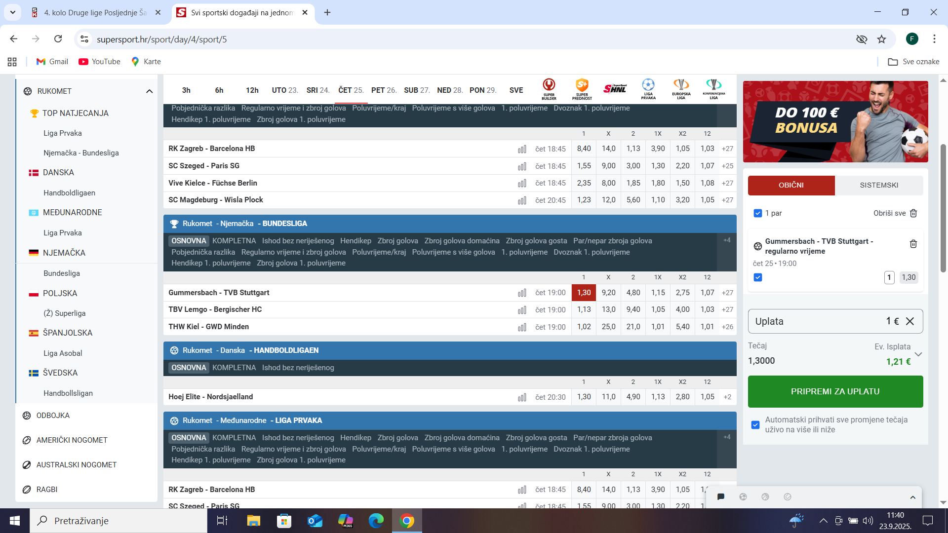Click the Pripremi za uplatu button
948x533 pixels.
(x=835, y=391)
